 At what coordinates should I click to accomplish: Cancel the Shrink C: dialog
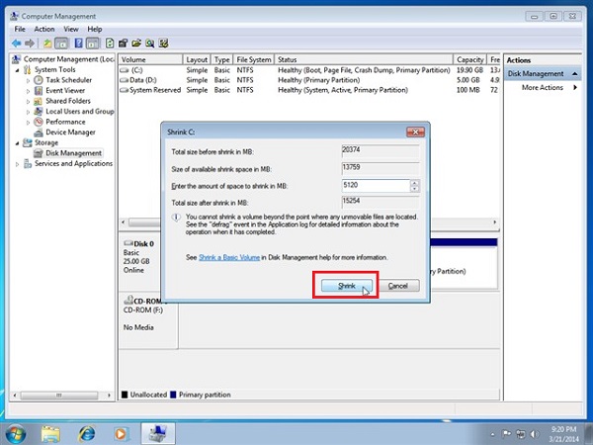click(398, 285)
